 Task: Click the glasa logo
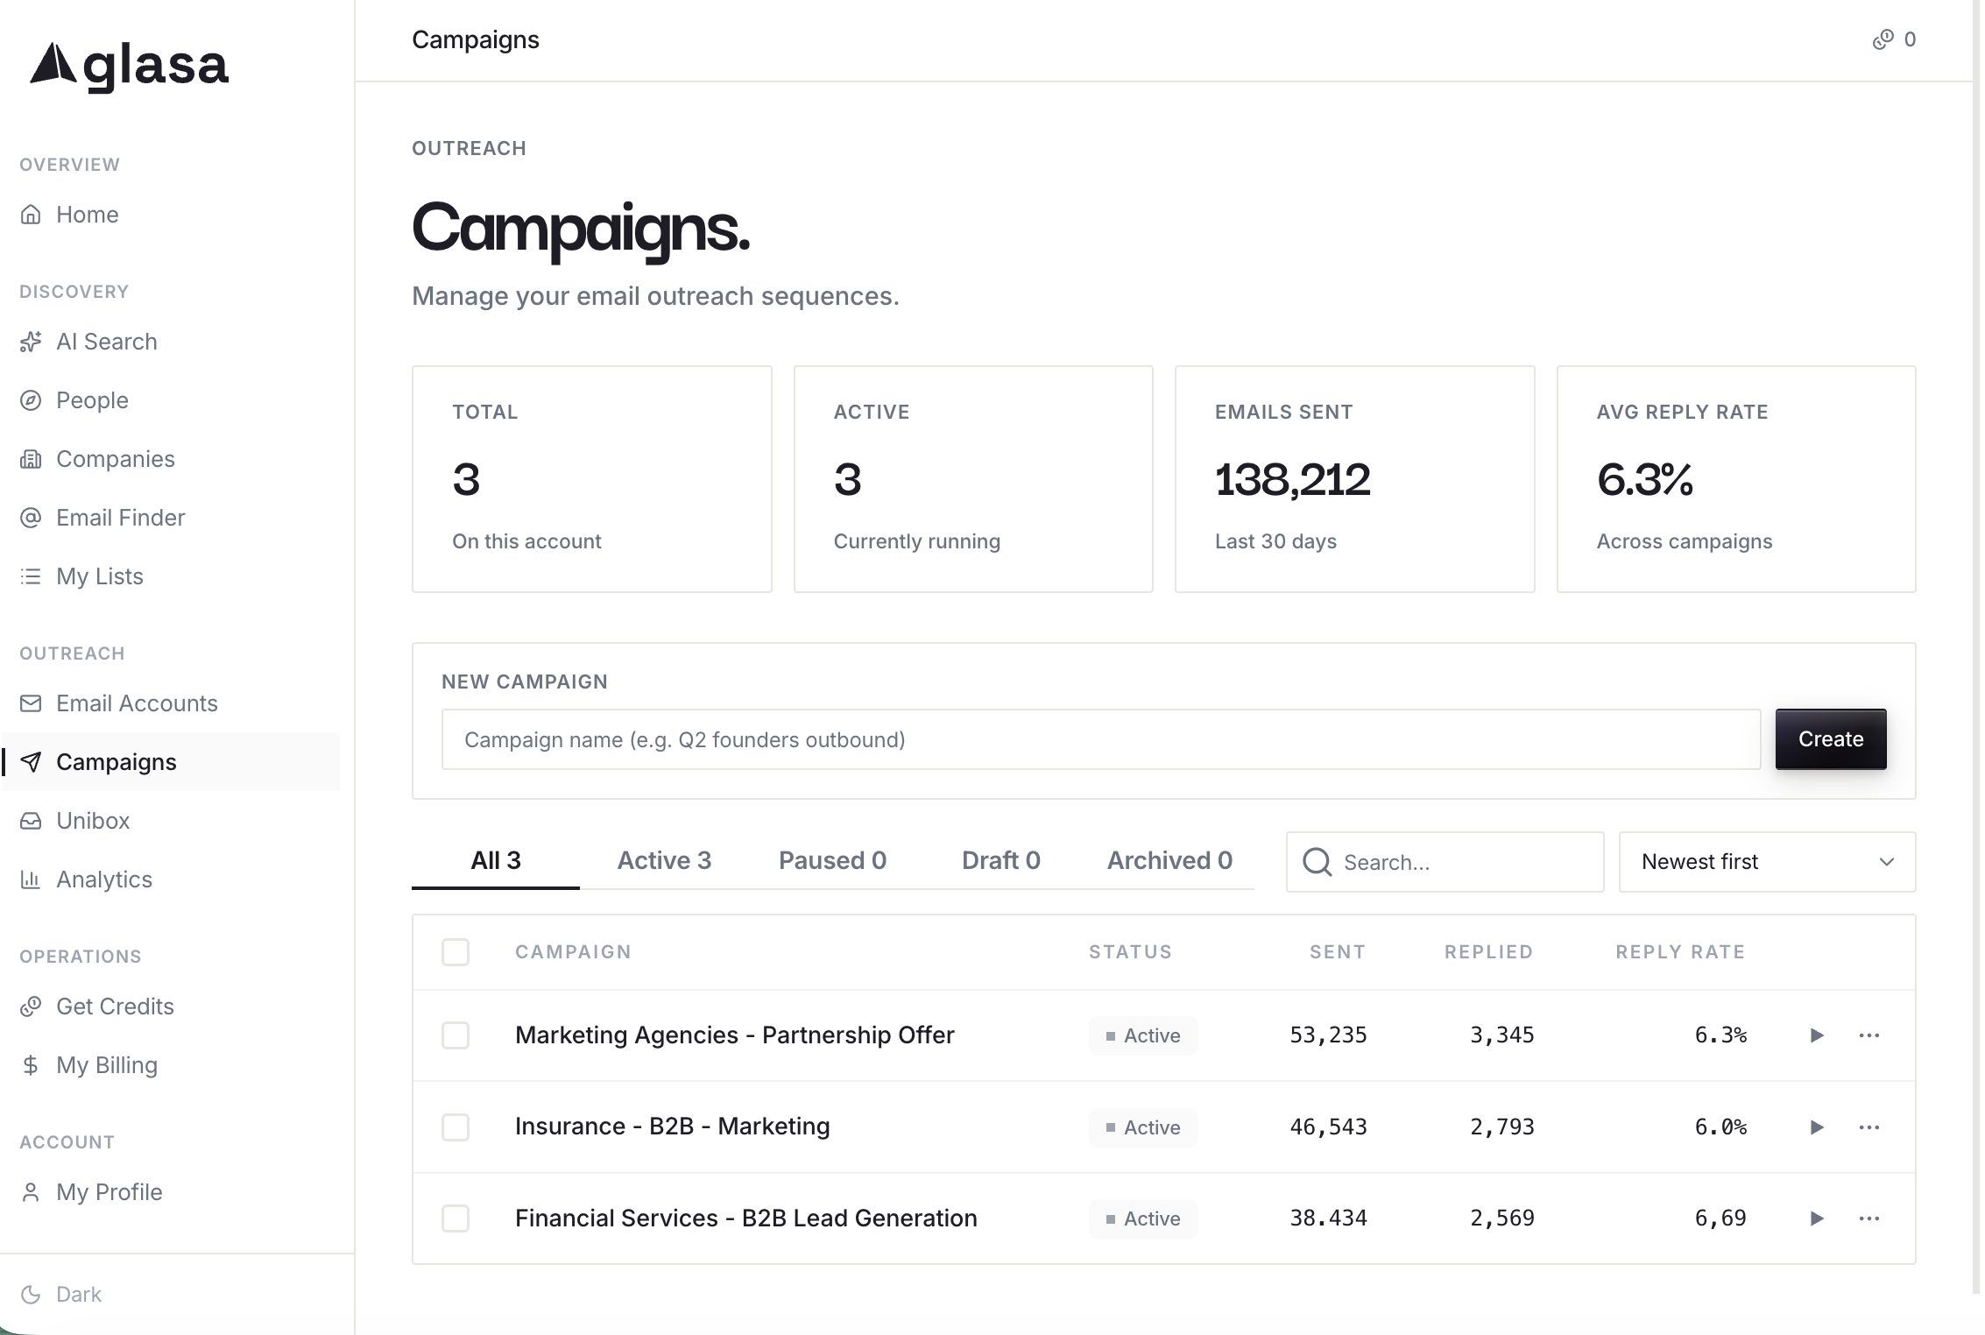click(130, 67)
